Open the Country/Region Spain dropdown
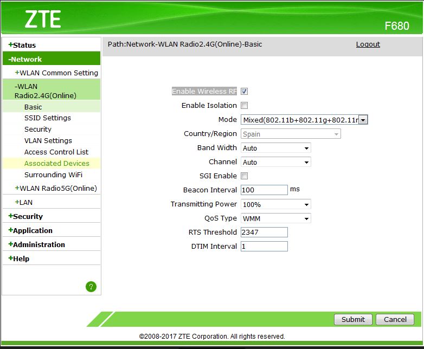The height and width of the screenshot is (349, 424). (x=291, y=134)
